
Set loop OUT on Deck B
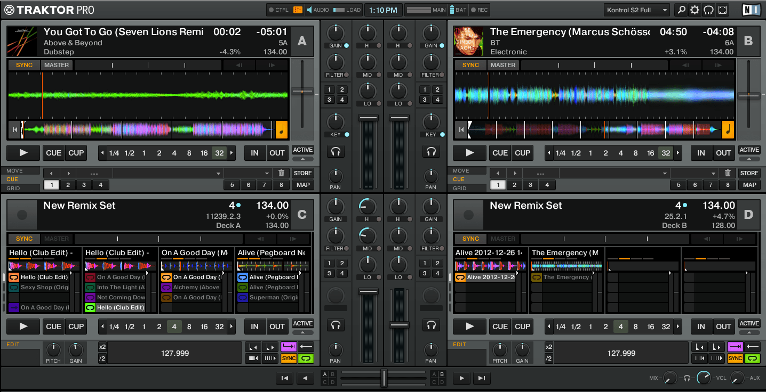click(723, 153)
